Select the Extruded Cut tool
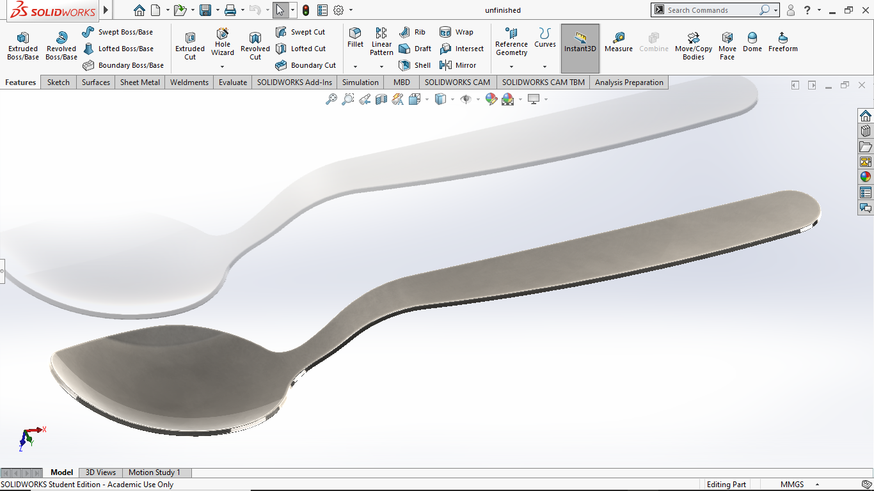 coord(190,46)
